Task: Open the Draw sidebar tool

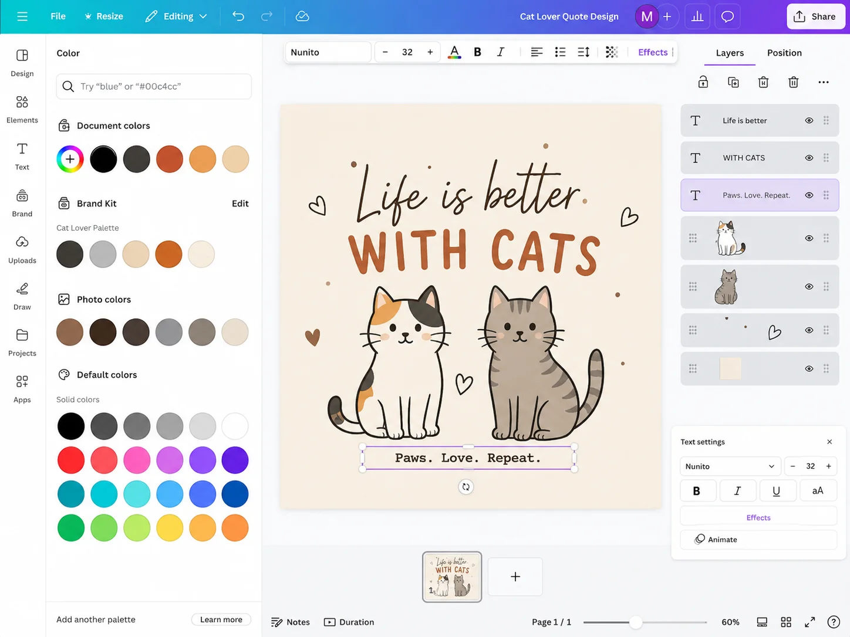Action: coord(22,296)
